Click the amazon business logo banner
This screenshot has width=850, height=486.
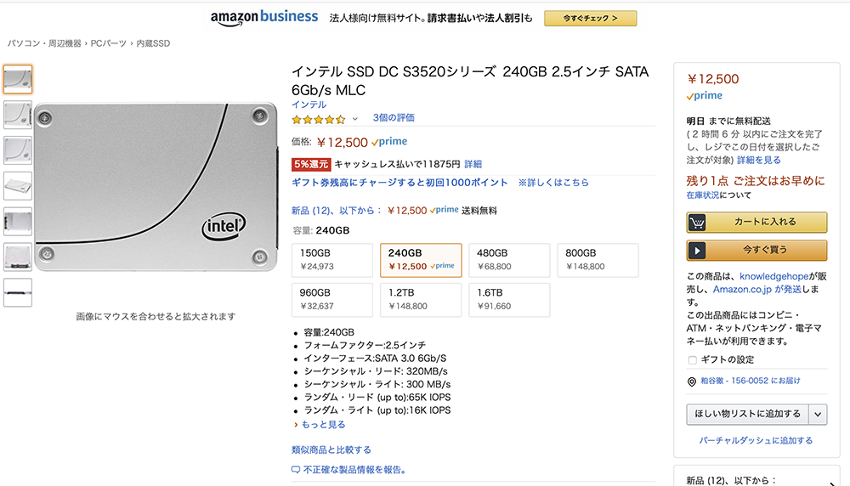pyautogui.click(x=264, y=17)
